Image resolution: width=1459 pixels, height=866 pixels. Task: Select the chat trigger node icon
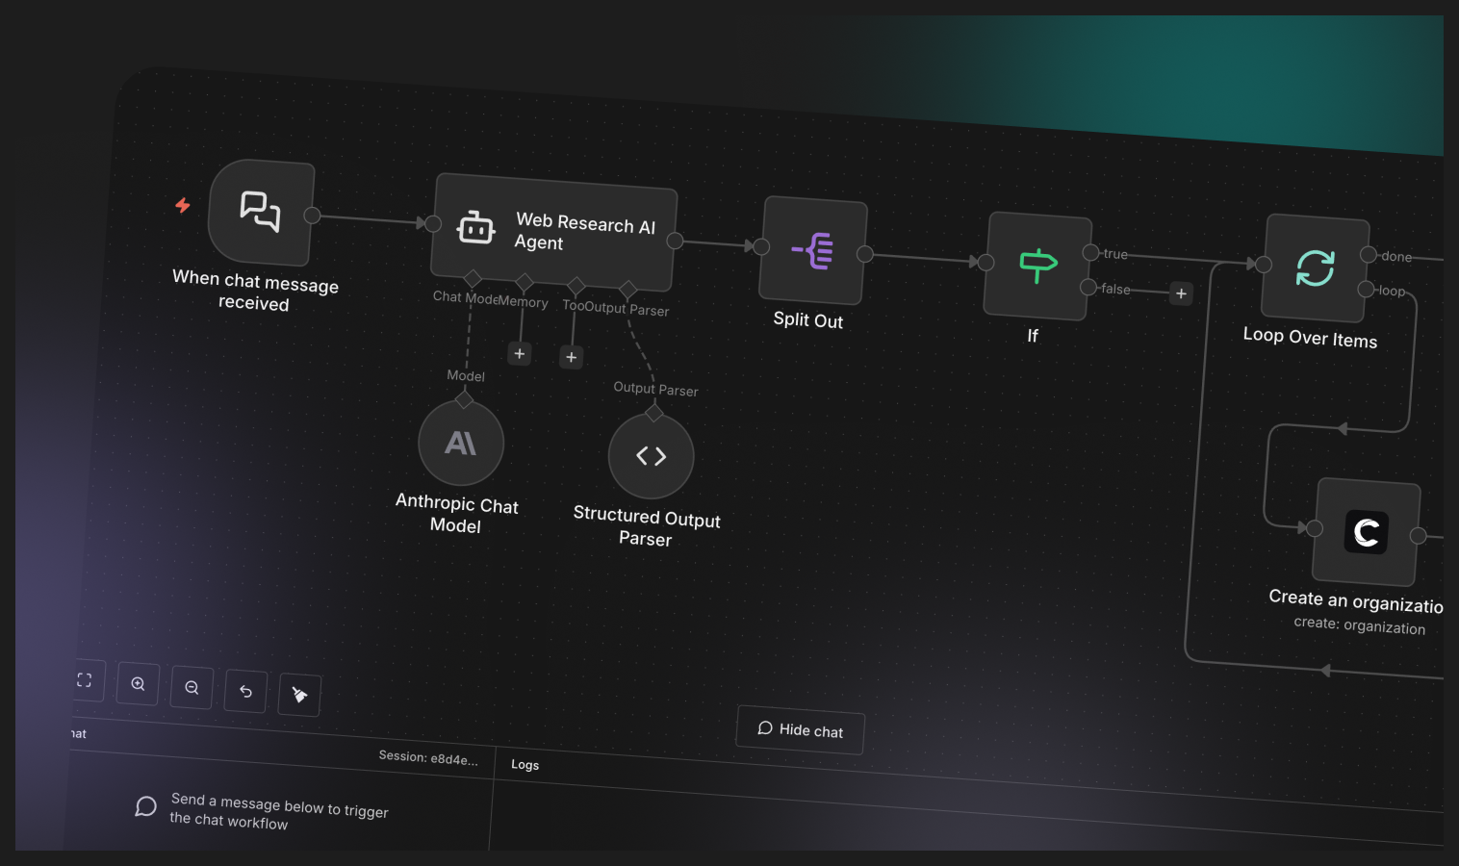[260, 212]
